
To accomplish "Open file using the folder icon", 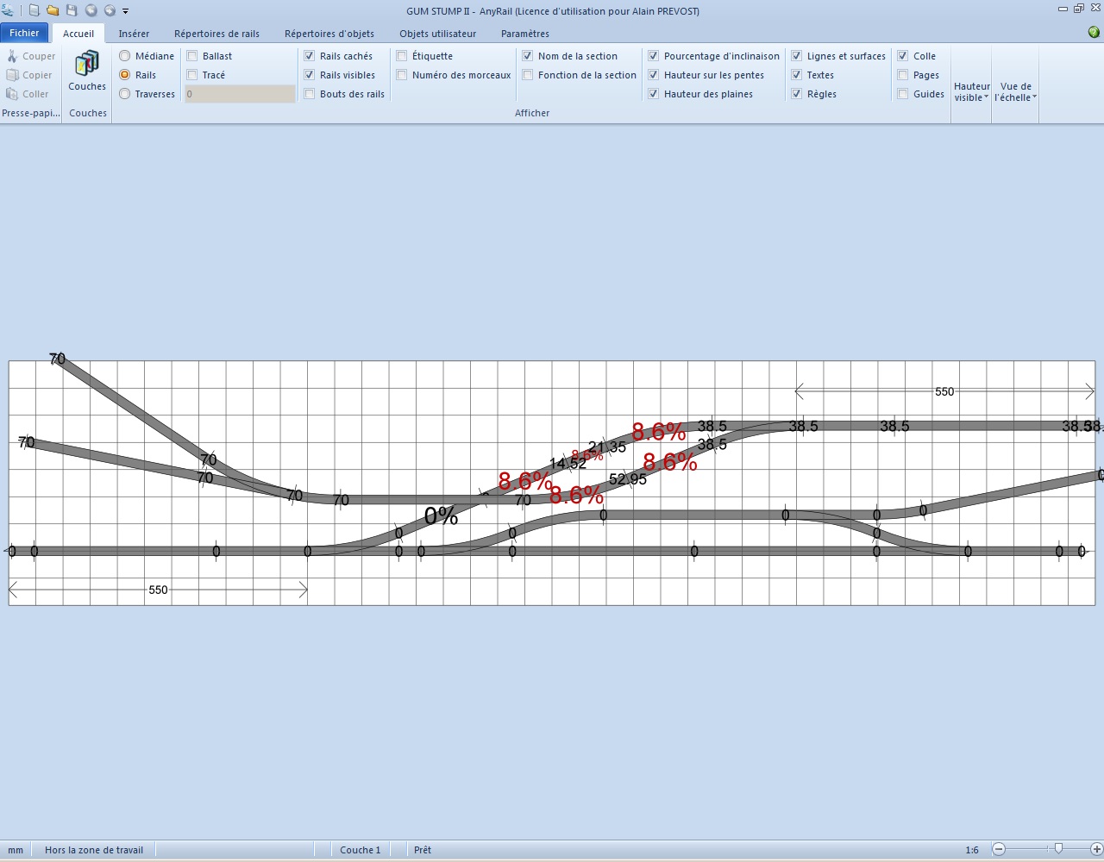I will point(53,10).
